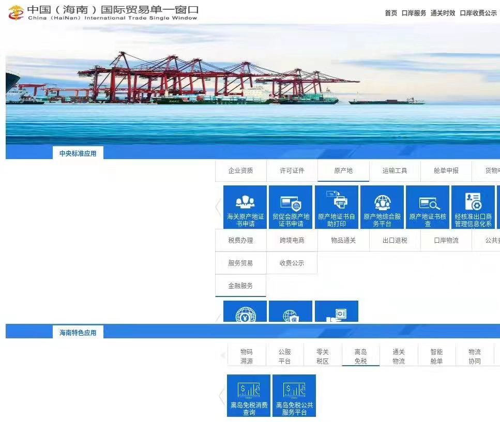Open 离岛免税公共服务平台 tile
This screenshot has width=500, height=422.
tap(294, 396)
